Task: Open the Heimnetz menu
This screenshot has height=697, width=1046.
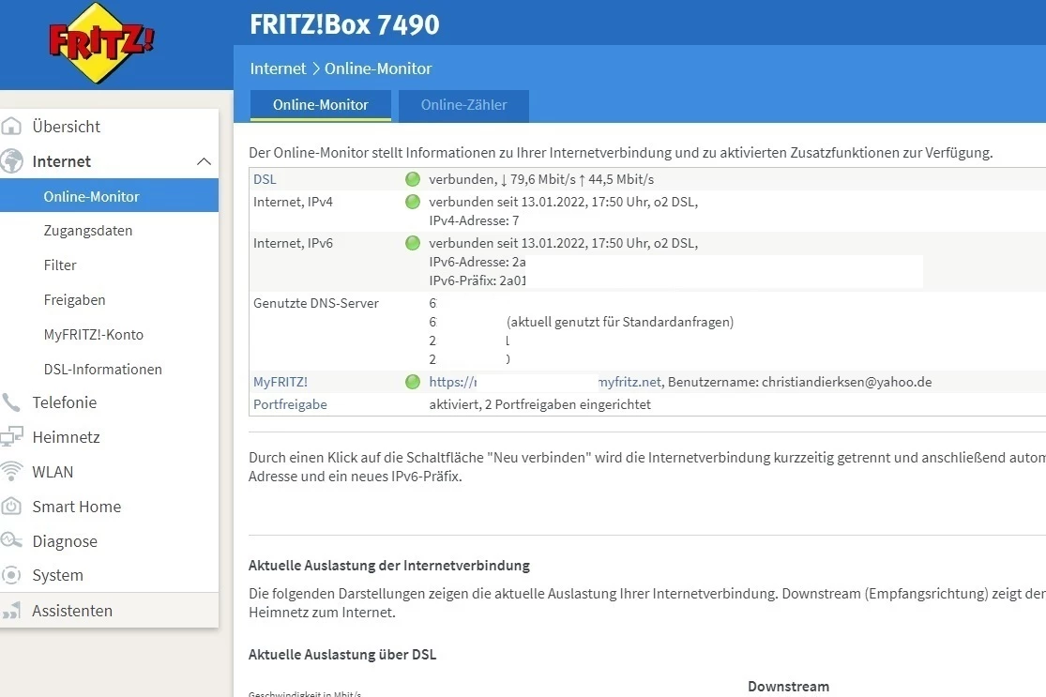Action: pyautogui.click(x=66, y=437)
